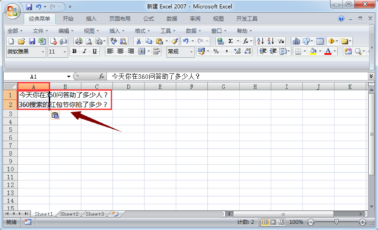The height and width of the screenshot is (230, 378).
Task: Sort descending with the Z-A icon
Action: [271, 41]
